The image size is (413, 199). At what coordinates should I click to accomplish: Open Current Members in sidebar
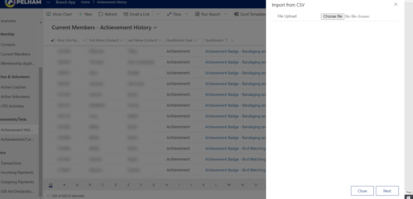click(x=15, y=54)
